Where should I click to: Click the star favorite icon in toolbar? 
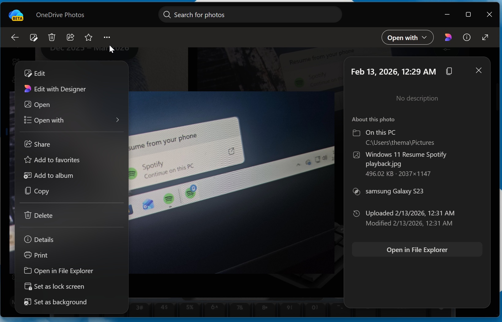tap(89, 37)
